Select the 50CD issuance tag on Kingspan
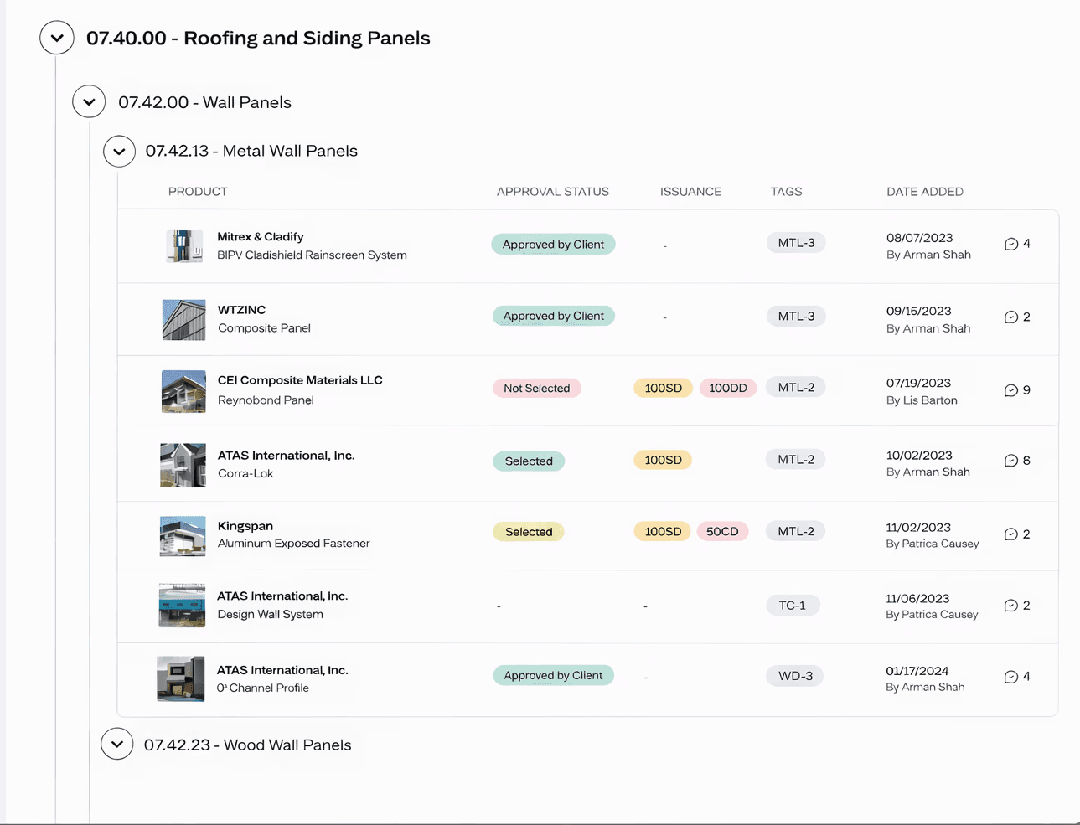 pyautogui.click(x=722, y=532)
